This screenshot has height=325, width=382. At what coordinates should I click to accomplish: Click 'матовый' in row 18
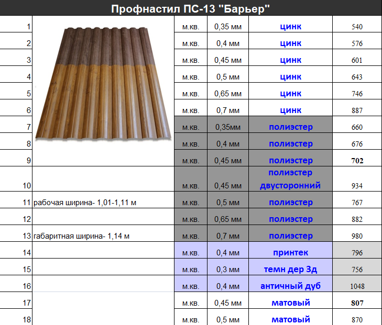291,320
